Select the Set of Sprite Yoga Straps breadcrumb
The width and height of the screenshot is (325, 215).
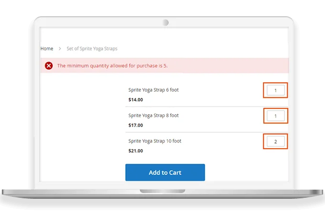pos(92,49)
